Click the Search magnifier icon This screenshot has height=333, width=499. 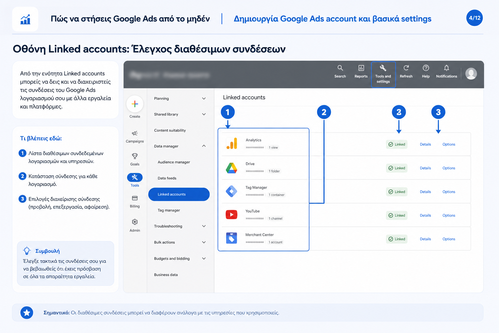click(x=340, y=68)
